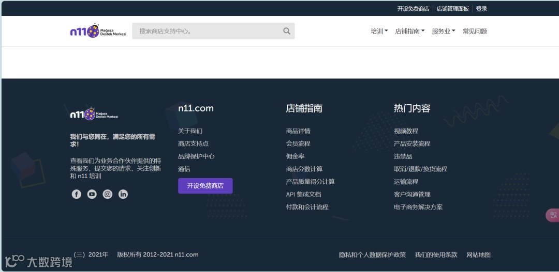Click the purple 开设免费商店 button

coord(205,186)
